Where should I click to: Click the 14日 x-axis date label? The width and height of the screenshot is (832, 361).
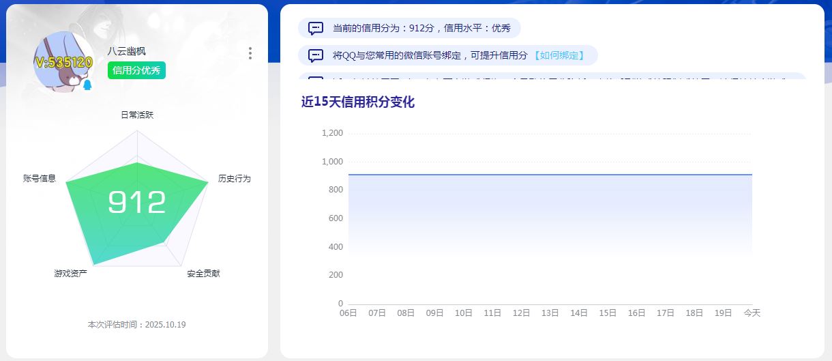pyautogui.click(x=579, y=313)
